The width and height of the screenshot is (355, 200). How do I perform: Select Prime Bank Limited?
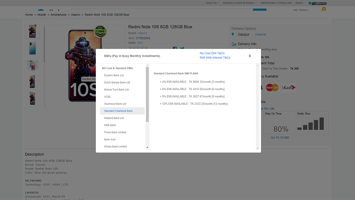[x=115, y=132]
